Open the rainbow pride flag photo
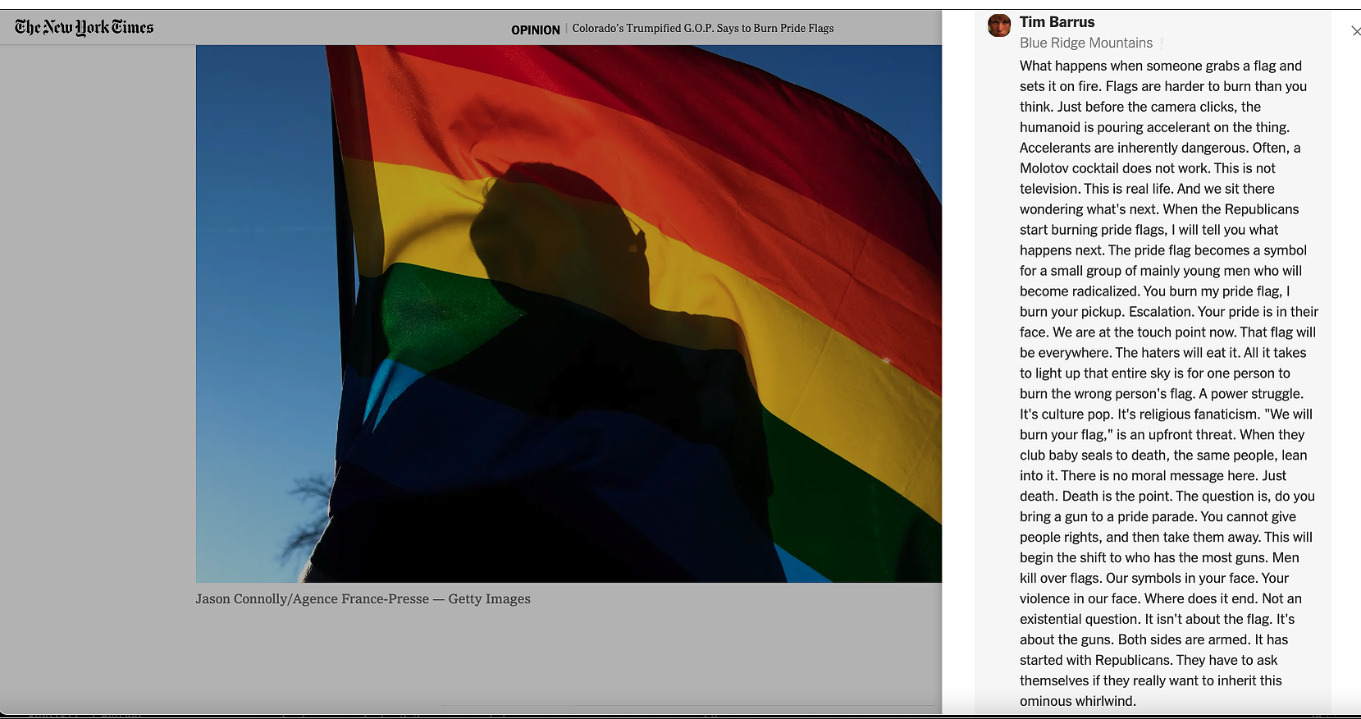 569,314
